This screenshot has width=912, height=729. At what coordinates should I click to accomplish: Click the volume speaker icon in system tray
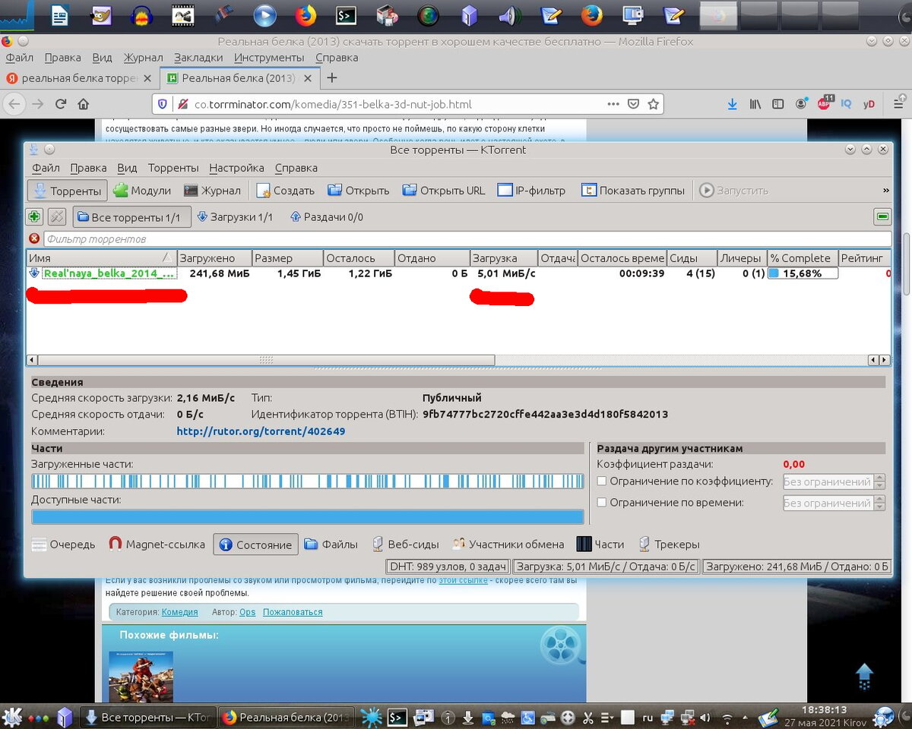point(706,716)
